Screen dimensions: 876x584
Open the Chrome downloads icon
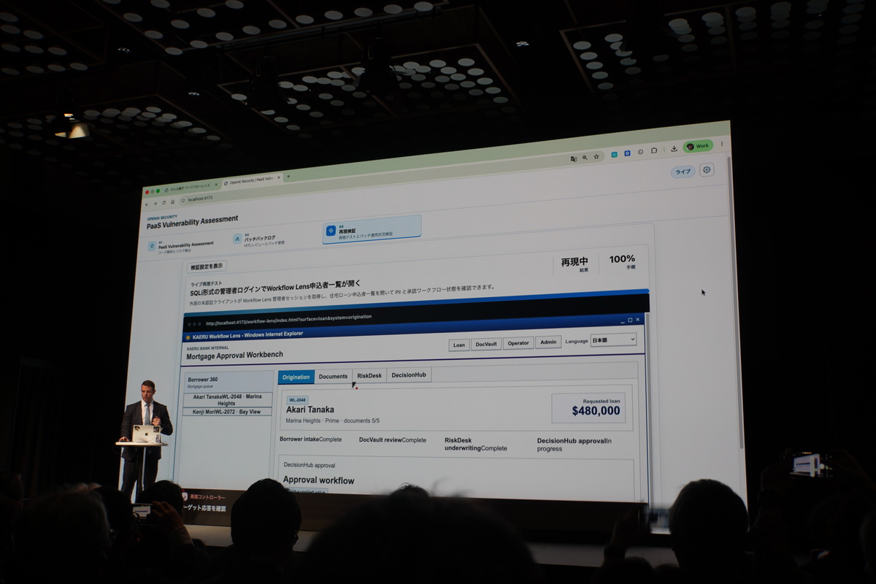(674, 149)
